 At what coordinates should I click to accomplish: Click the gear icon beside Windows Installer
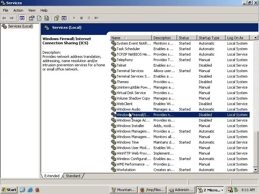point(114,125)
